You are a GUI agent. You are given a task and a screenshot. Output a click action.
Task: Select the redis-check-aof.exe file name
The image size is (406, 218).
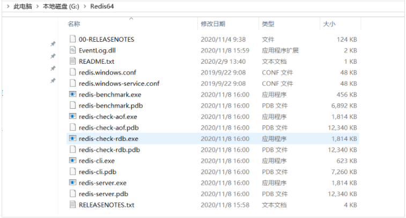click(108, 117)
